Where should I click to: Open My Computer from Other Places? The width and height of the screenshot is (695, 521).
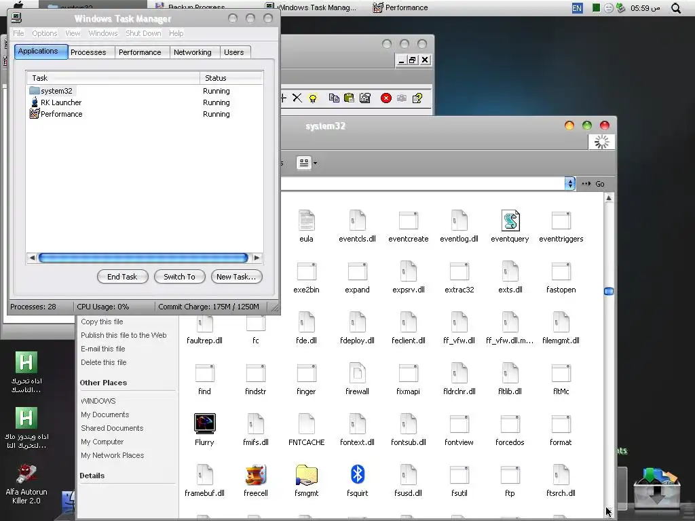pos(102,442)
